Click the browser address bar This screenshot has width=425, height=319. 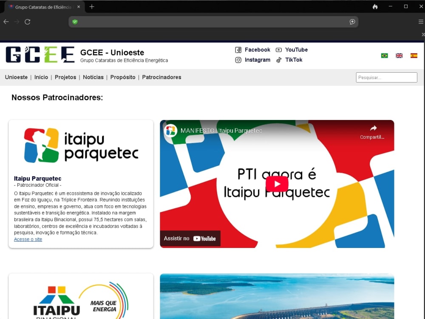coord(213,22)
